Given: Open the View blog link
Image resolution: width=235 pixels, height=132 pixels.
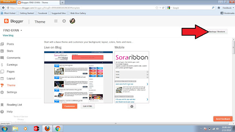Looking at the screenshot, I should 8,36.
